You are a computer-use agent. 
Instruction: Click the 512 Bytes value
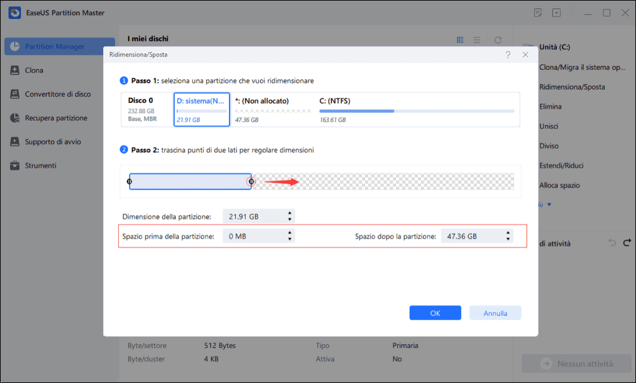coord(220,345)
